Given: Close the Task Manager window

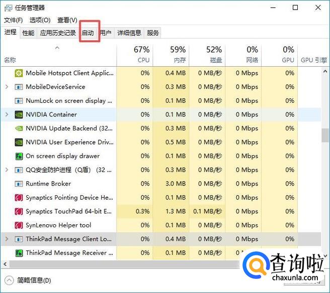Looking at the screenshot, I should [x=318, y=8].
